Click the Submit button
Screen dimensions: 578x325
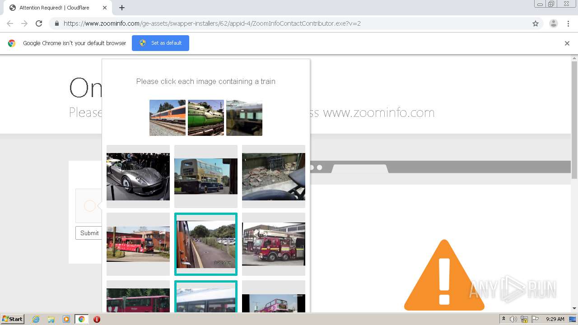pos(89,233)
